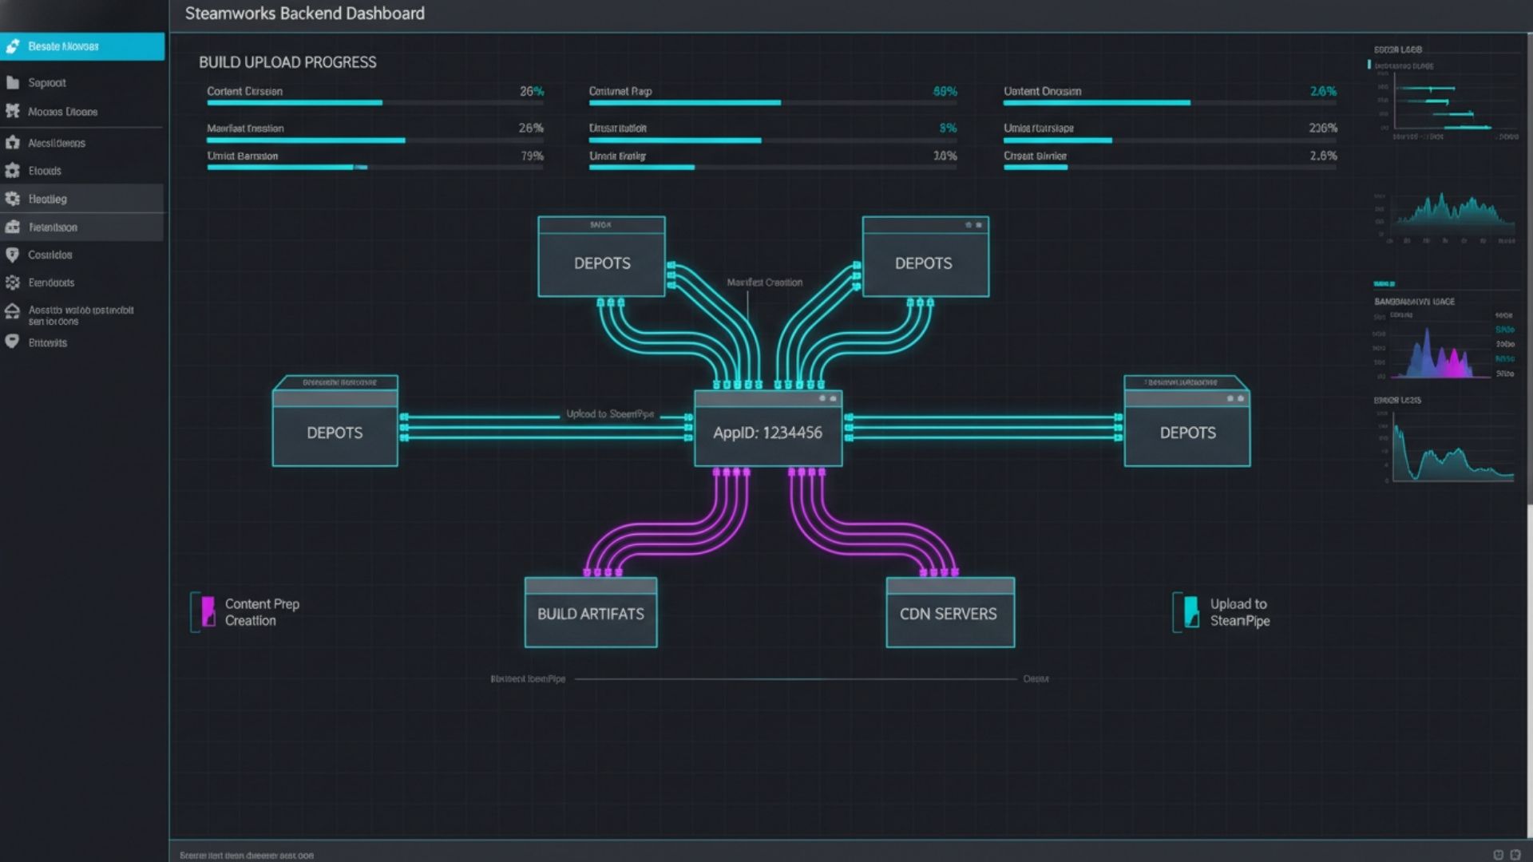
Task: Click the magenta Content Prep Creation legend icon
Action: click(208, 611)
